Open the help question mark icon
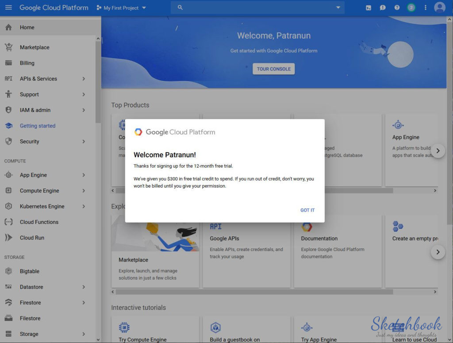 point(397,8)
